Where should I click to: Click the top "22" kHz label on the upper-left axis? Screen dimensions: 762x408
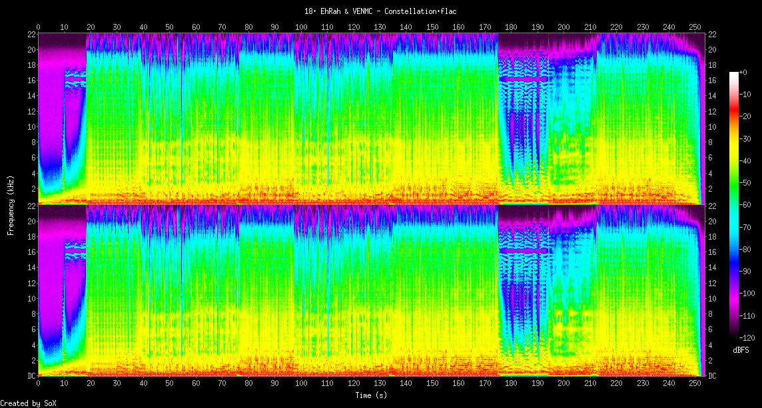31,35
